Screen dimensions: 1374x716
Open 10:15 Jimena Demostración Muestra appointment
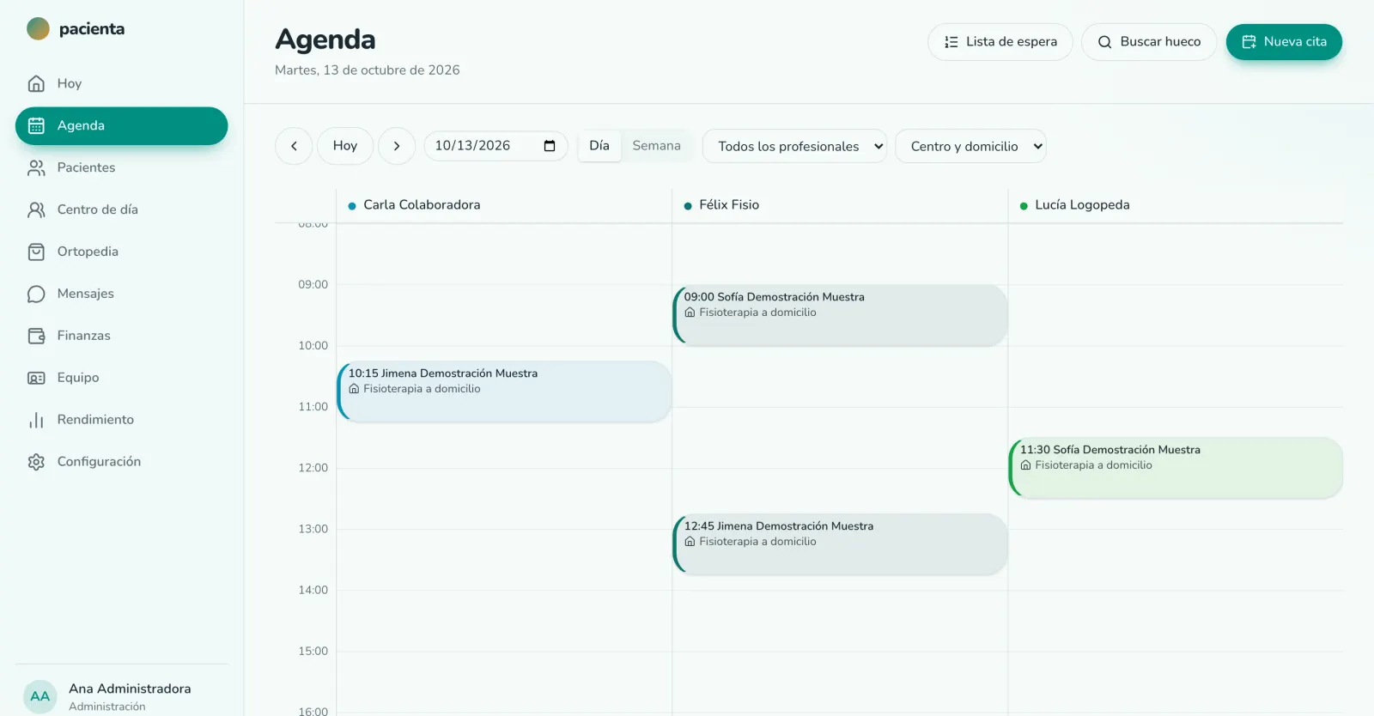pos(504,391)
